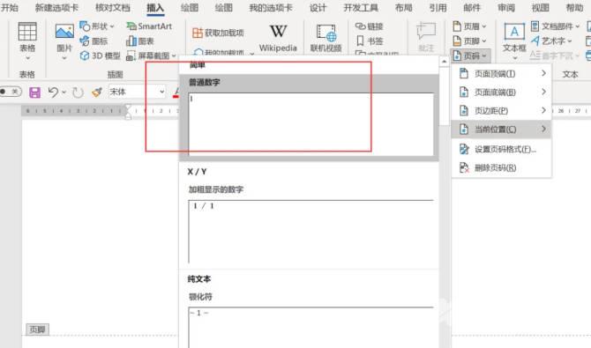Screen dimensions: 591x348
Task: Open the 引用 references tab
Action: (x=438, y=8)
